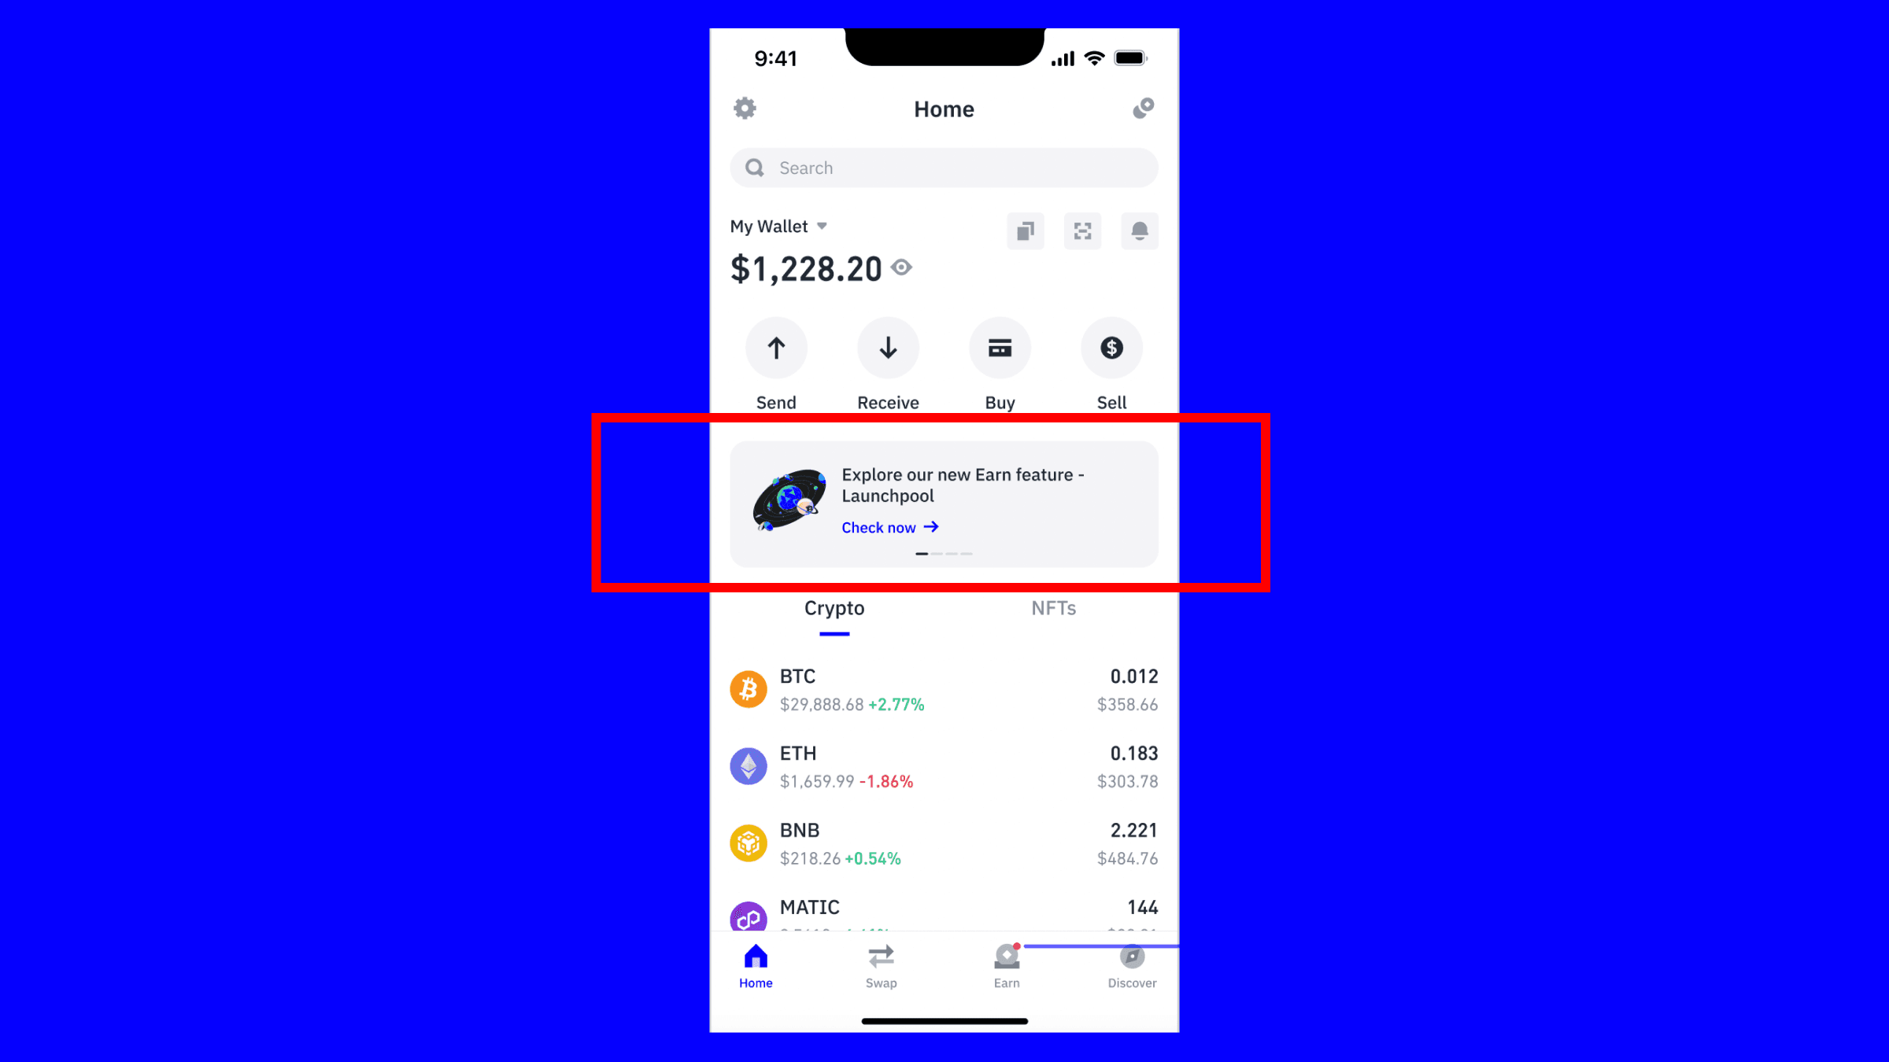Tap the Earn icon in bottom nav

pos(1007,964)
